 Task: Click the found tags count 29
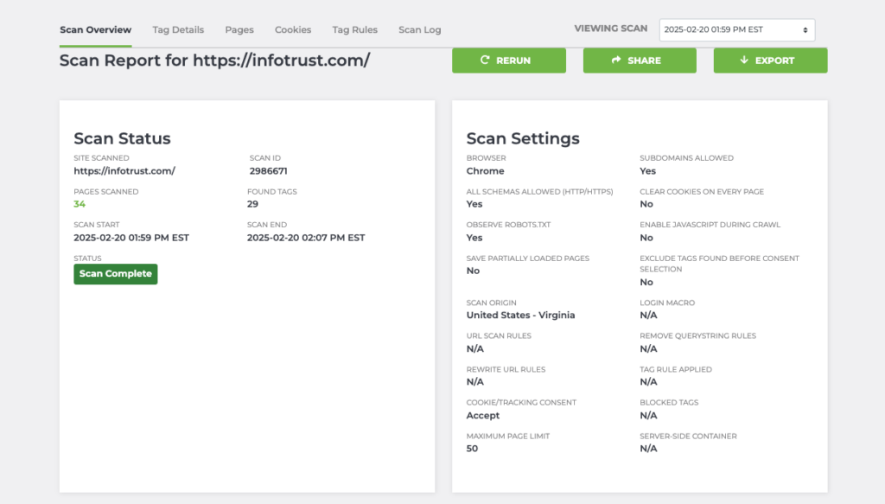click(253, 204)
